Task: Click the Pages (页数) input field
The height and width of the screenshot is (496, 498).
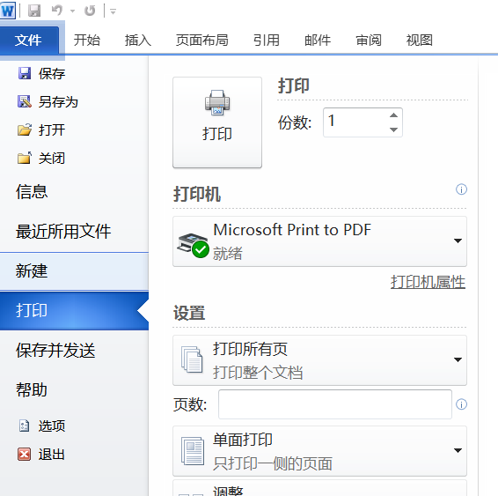Action: pyautogui.click(x=335, y=404)
